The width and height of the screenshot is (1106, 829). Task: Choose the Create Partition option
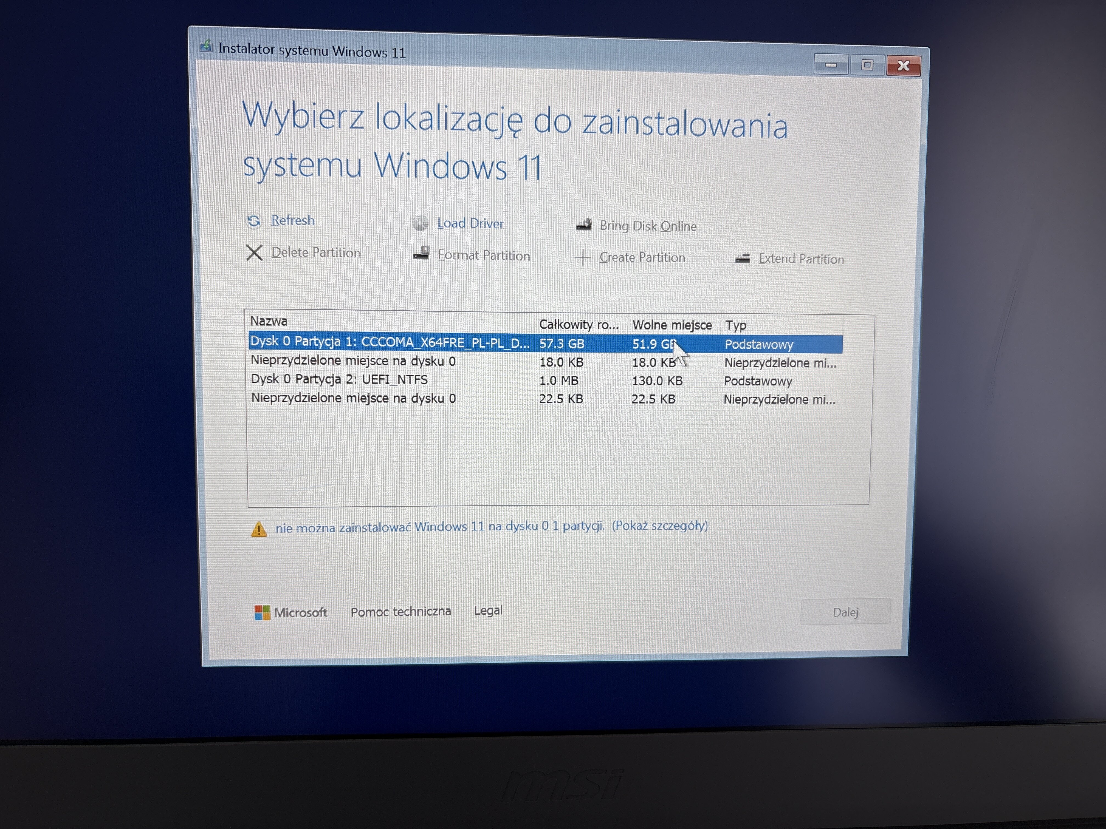point(642,257)
